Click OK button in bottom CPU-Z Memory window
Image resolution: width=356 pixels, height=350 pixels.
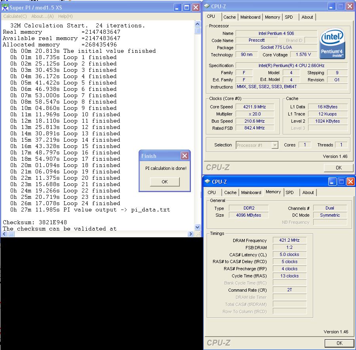pos(339,343)
